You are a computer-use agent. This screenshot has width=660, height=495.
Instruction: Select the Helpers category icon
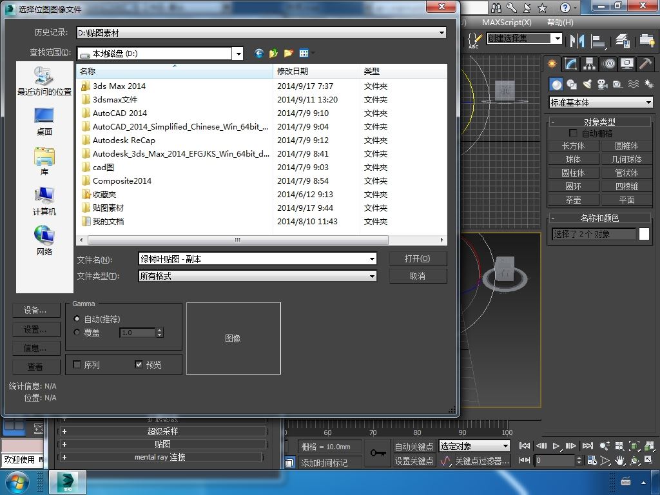coord(617,84)
